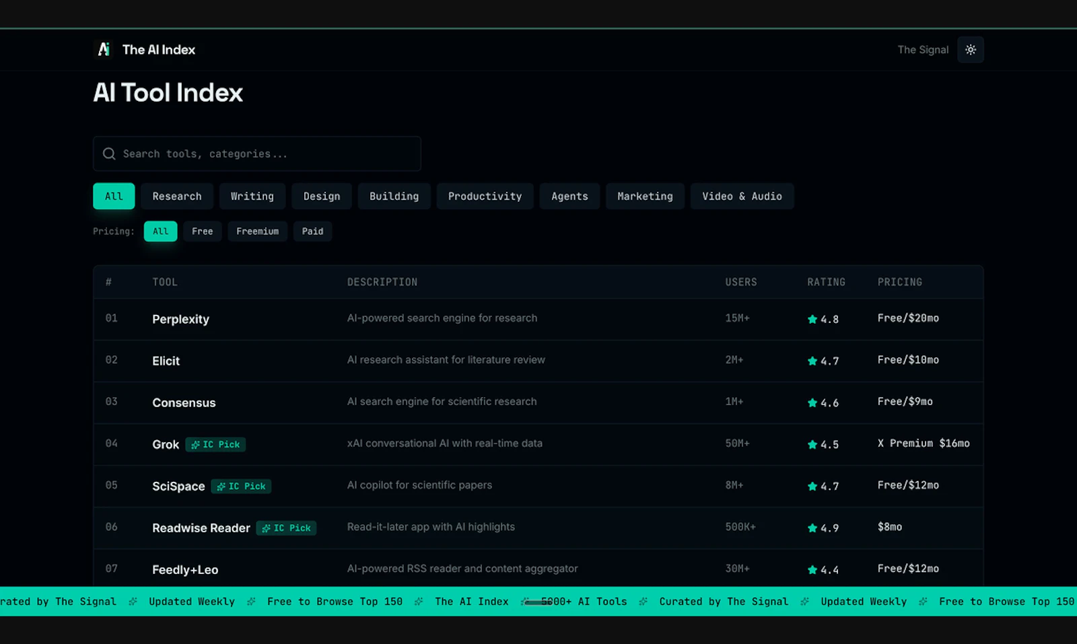Click the AI Tool Index heading
This screenshot has height=644, width=1077.
tap(168, 92)
